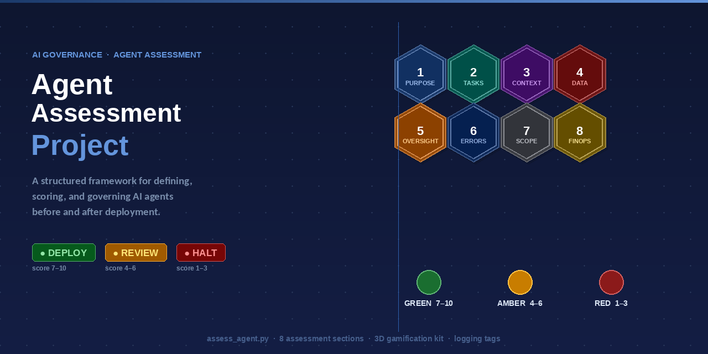Click the 'A structured framework' description paragraph
The image size is (708, 354).
pyautogui.click(x=112, y=196)
